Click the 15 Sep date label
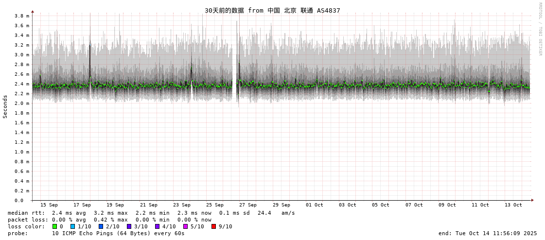Viewport: 545px width, 240px height. pyautogui.click(x=49, y=205)
